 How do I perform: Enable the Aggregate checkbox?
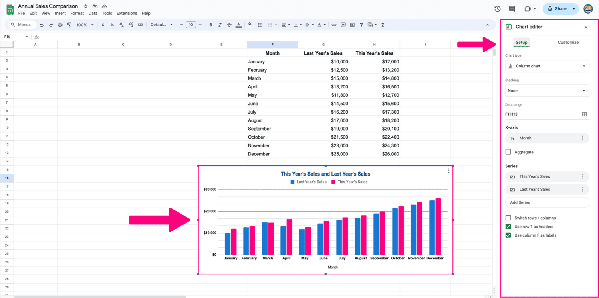click(508, 152)
